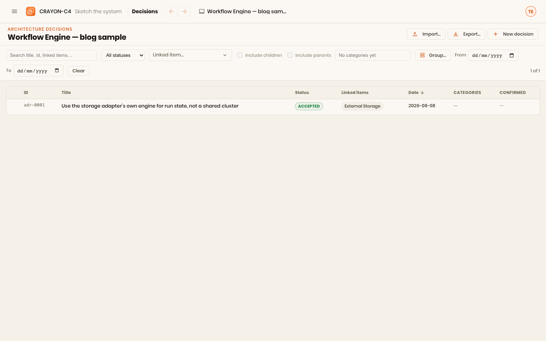Viewport: 546px width, 341px height.
Task: Click the Crayon-C4 app logo
Action: tap(31, 11)
